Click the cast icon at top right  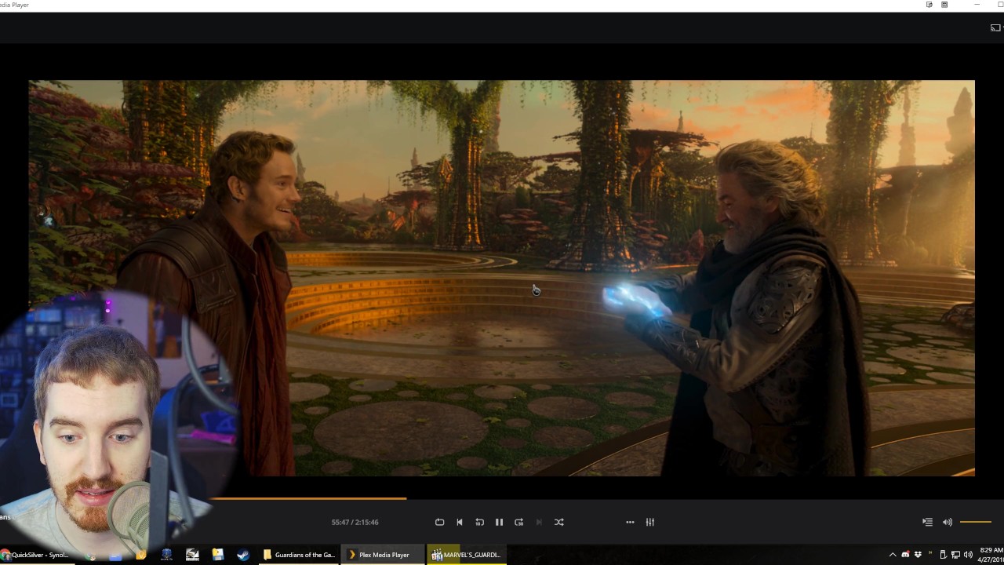pos(995,27)
